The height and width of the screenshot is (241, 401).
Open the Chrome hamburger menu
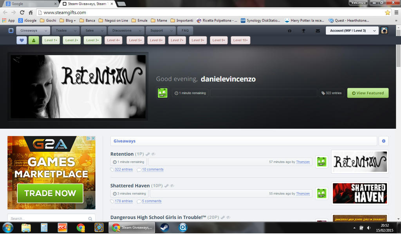click(396, 12)
